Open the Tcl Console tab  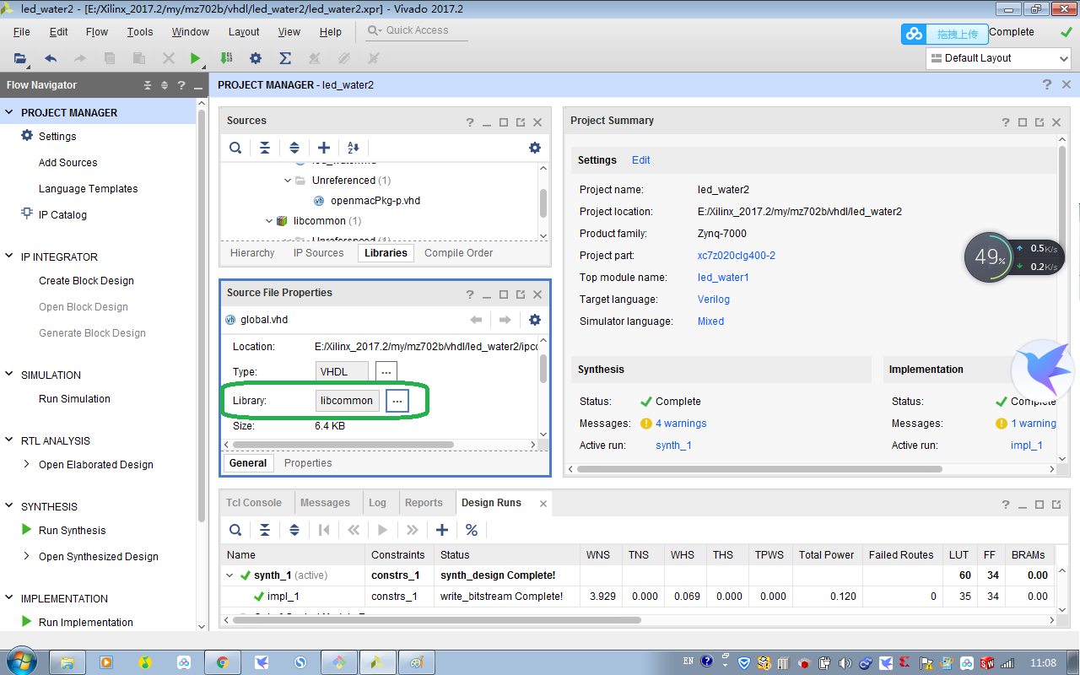pyautogui.click(x=255, y=501)
